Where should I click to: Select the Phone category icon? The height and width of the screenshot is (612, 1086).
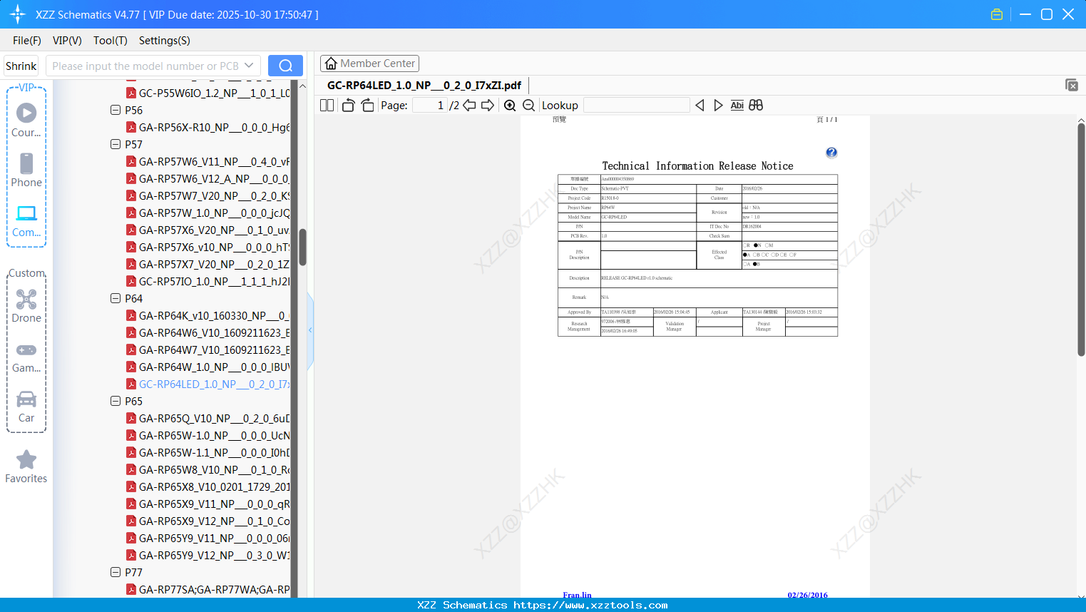[26, 170]
